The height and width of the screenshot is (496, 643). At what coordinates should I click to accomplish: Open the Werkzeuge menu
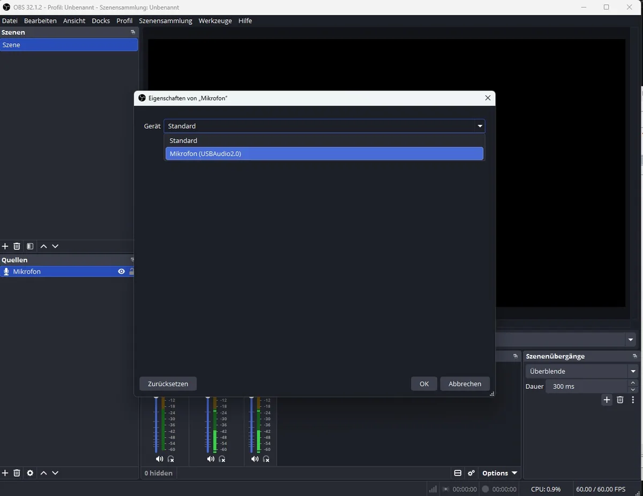[x=215, y=20]
